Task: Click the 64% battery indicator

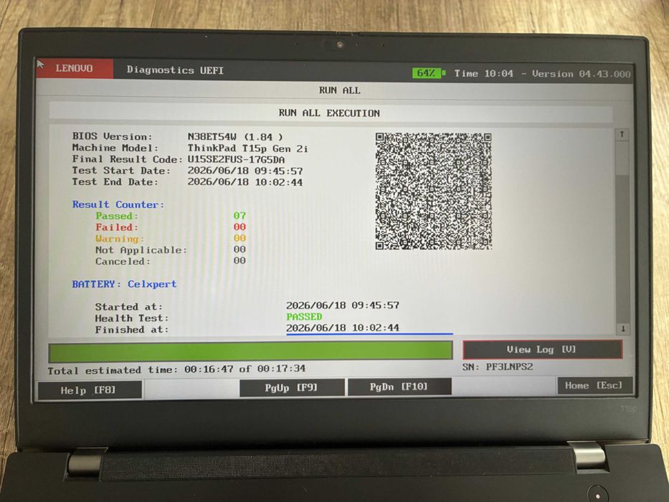Action: pyautogui.click(x=428, y=73)
